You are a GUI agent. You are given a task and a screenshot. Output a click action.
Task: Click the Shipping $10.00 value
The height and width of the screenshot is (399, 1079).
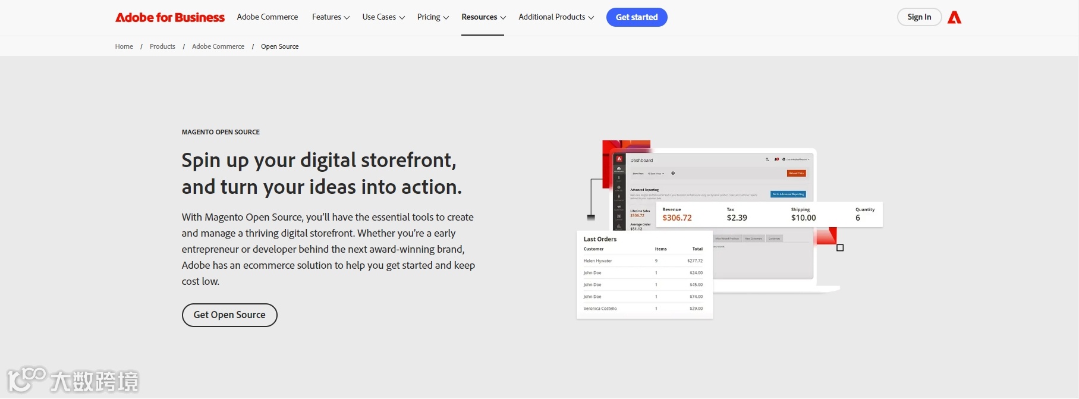click(803, 218)
